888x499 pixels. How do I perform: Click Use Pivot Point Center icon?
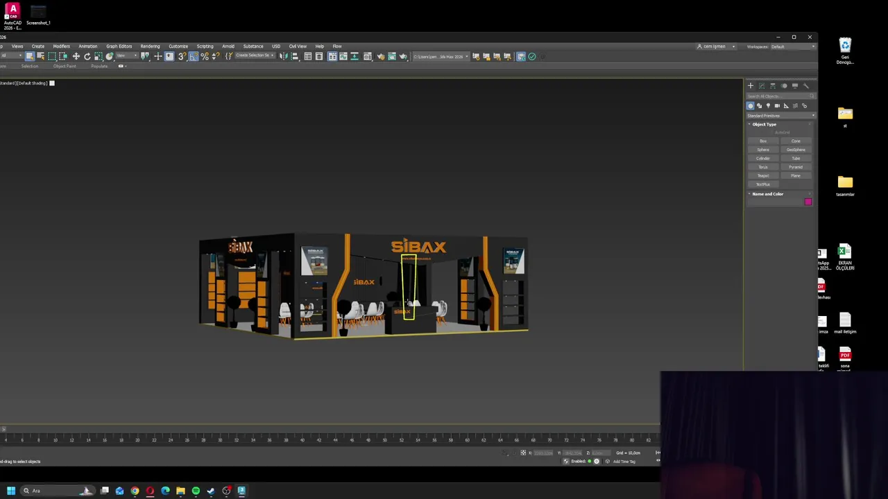pyautogui.click(x=145, y=57)
